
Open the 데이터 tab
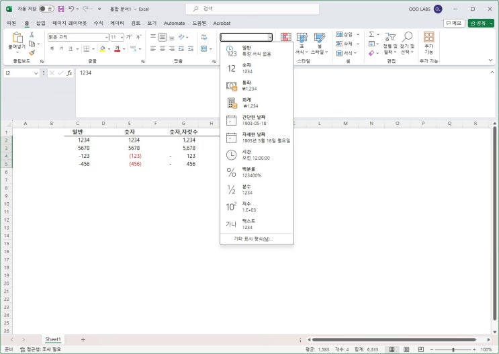tap(117, 23)
